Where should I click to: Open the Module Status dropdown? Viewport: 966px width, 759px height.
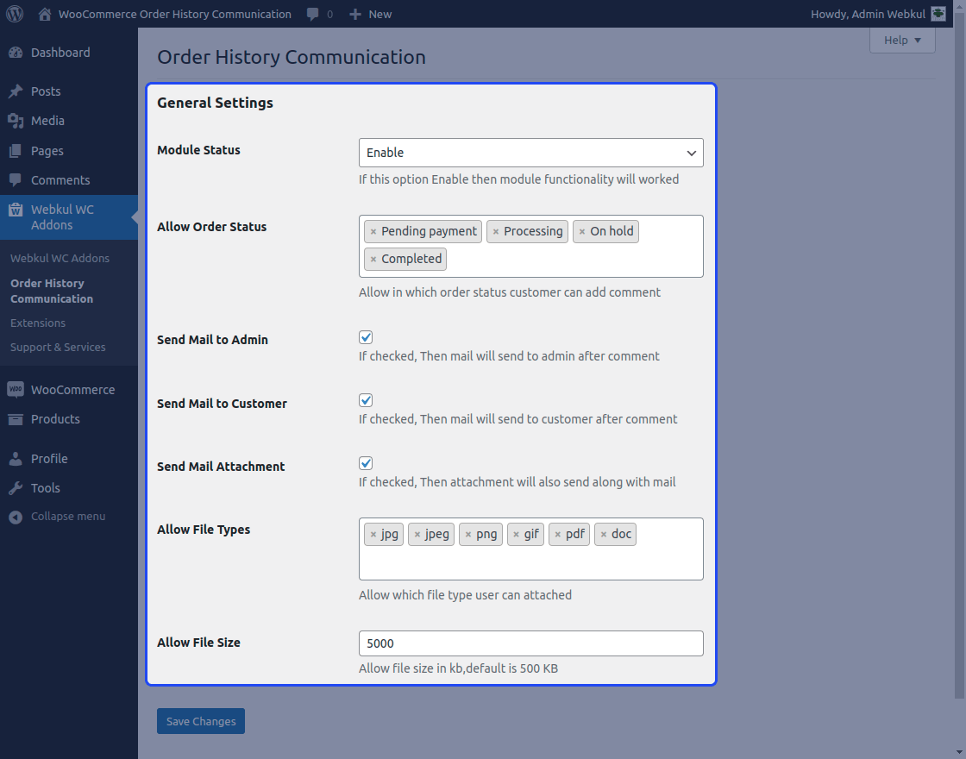point(530,153)
